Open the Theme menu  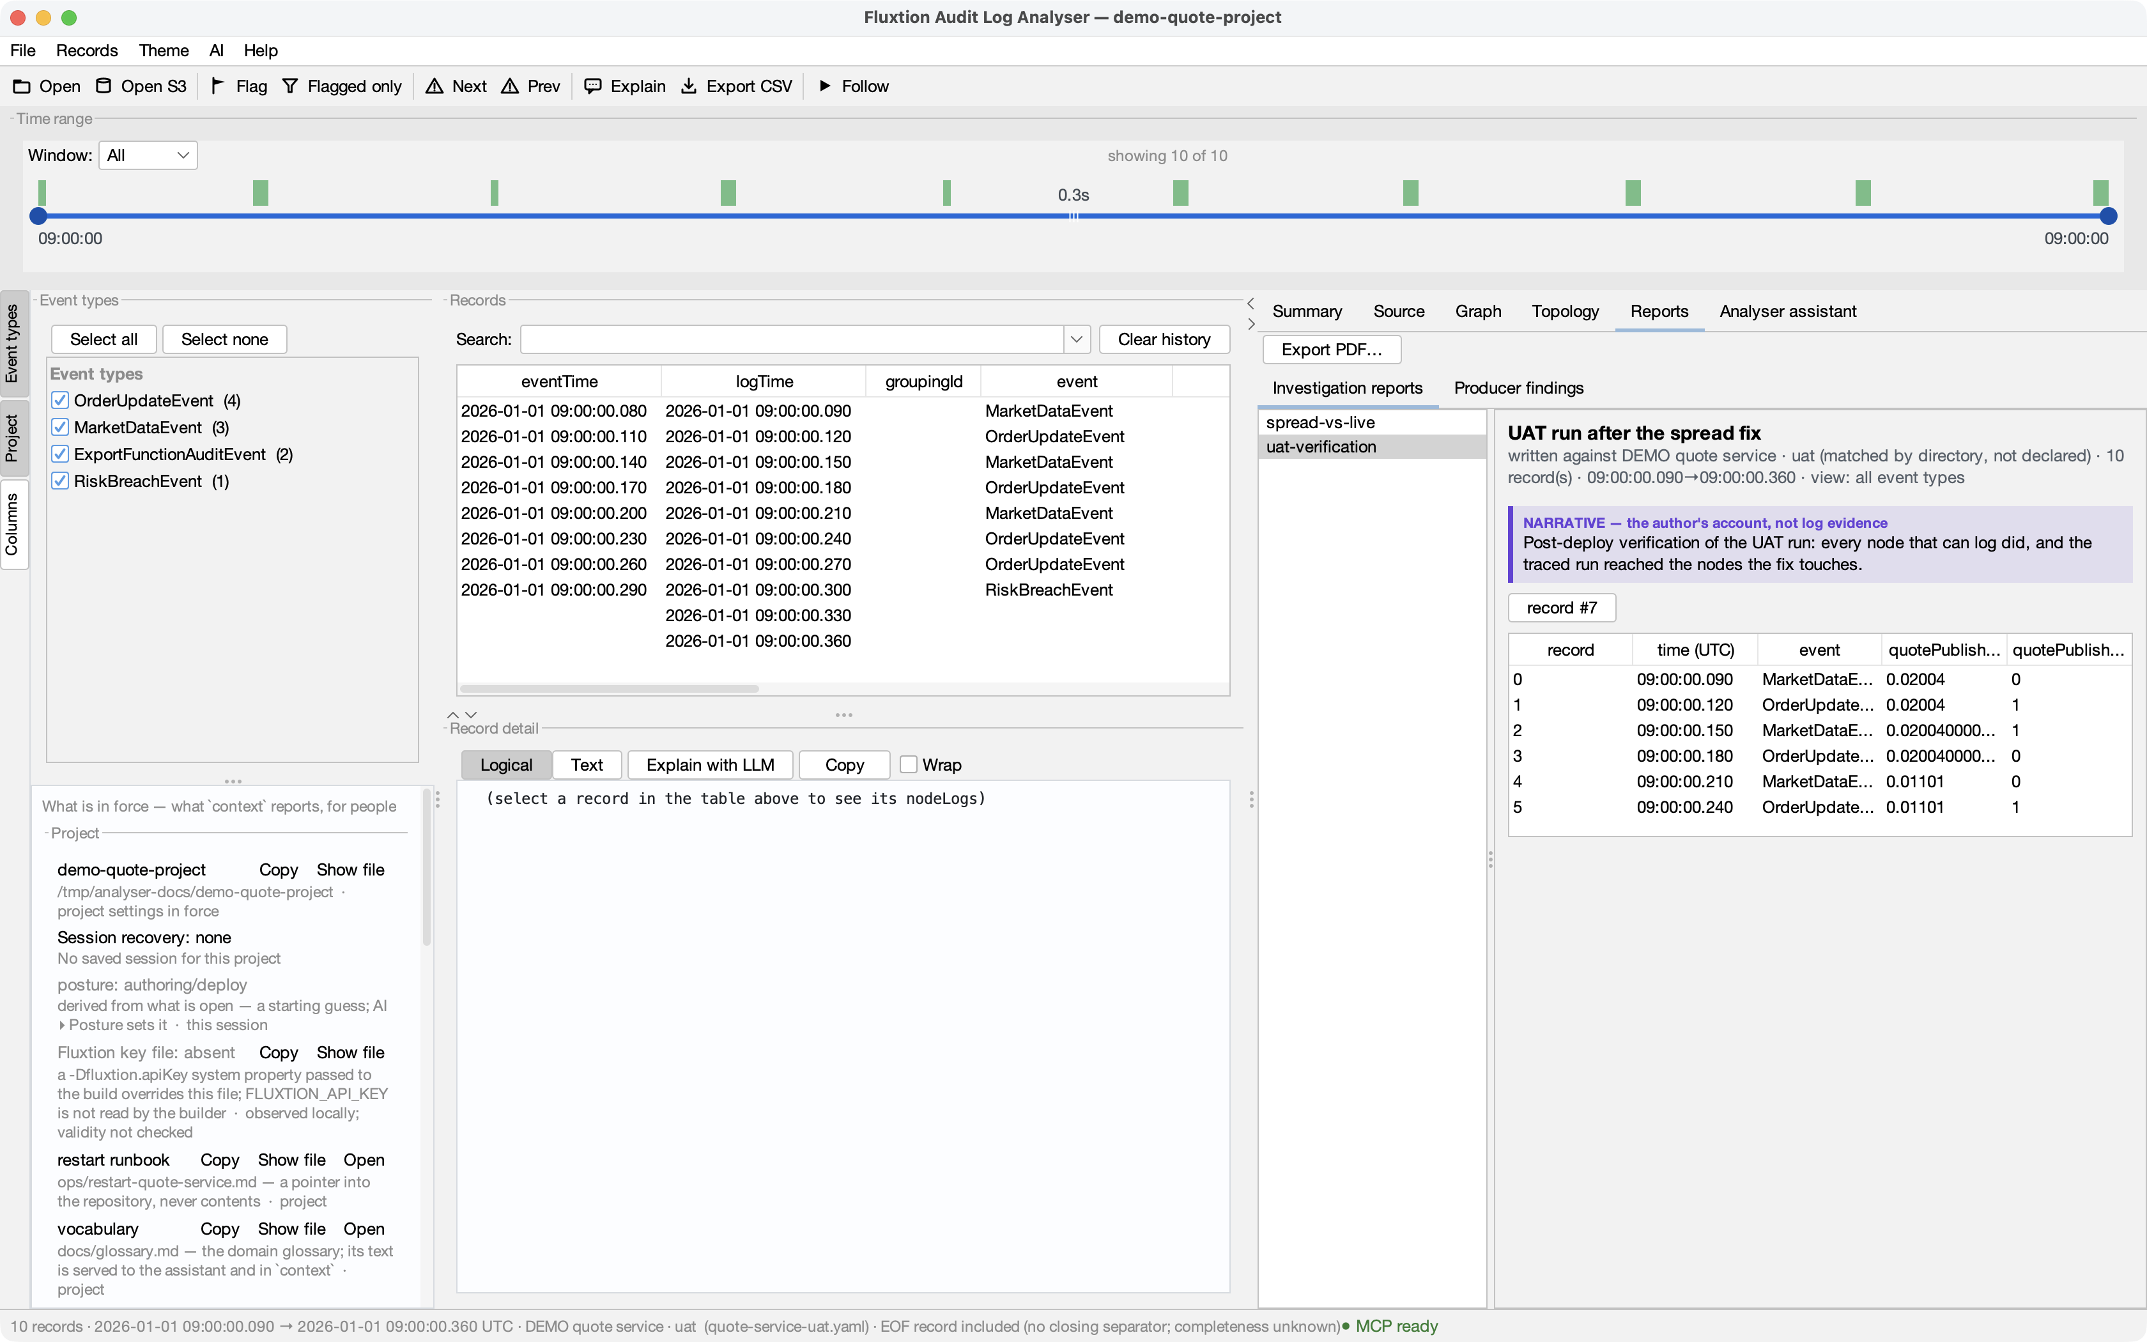pyautogui.click(x=164, y=50)
